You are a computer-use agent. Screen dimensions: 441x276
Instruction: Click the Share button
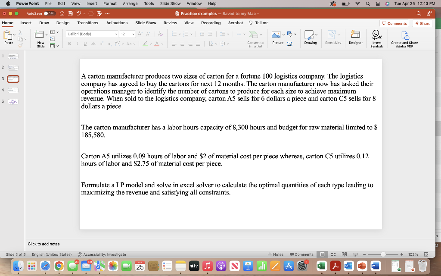point(422,23)
